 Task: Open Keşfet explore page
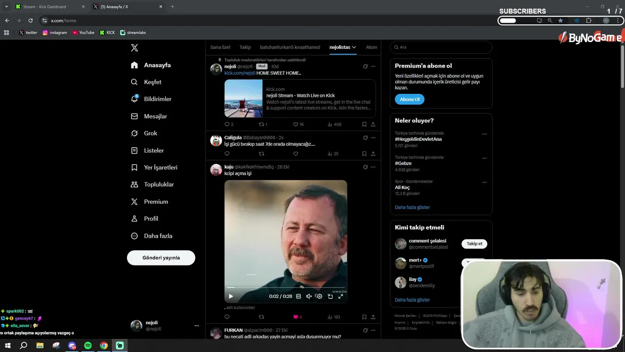click(146, 82)
